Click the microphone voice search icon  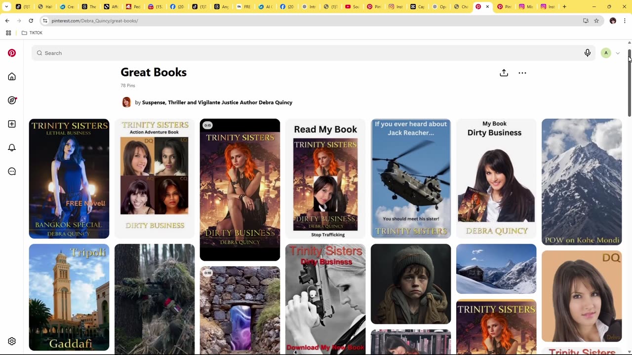588,53
